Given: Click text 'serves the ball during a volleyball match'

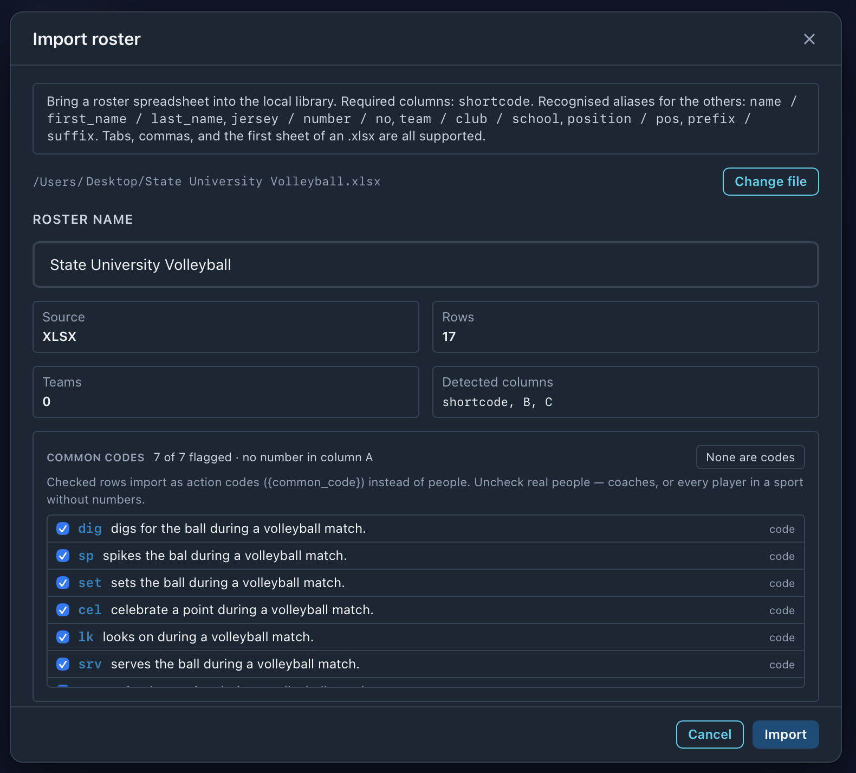Looking at the screenshot, I should (235, 664).
